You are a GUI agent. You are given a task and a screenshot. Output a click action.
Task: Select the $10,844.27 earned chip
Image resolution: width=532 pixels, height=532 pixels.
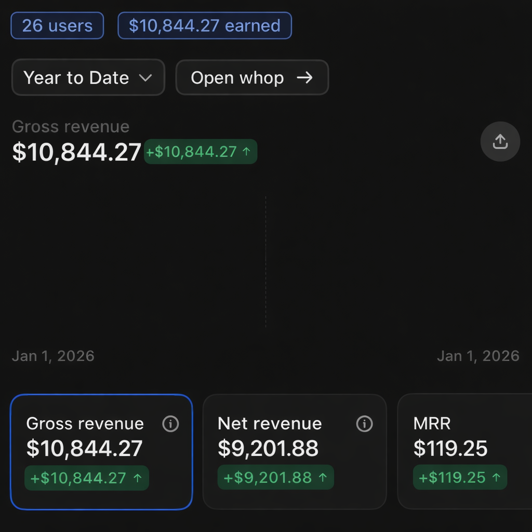coord(204,25)
